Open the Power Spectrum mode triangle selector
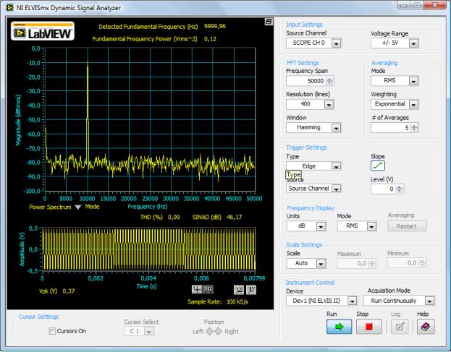The image size is (451, 352). (x=78, y=207)
